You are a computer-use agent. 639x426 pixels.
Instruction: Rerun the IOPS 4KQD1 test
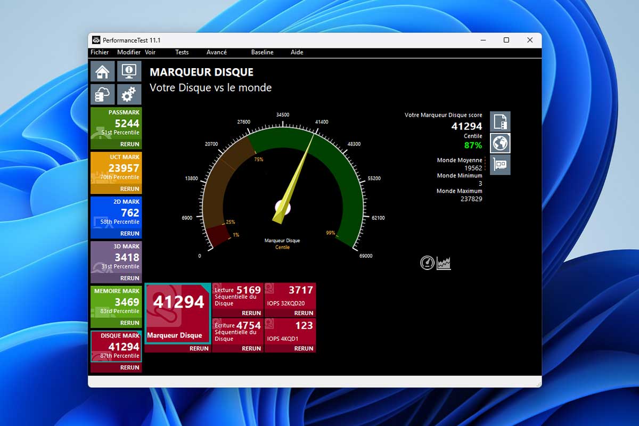[304, 349]
